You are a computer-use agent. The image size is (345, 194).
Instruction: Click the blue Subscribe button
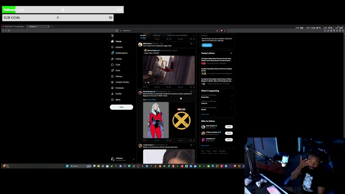(207, 45)
